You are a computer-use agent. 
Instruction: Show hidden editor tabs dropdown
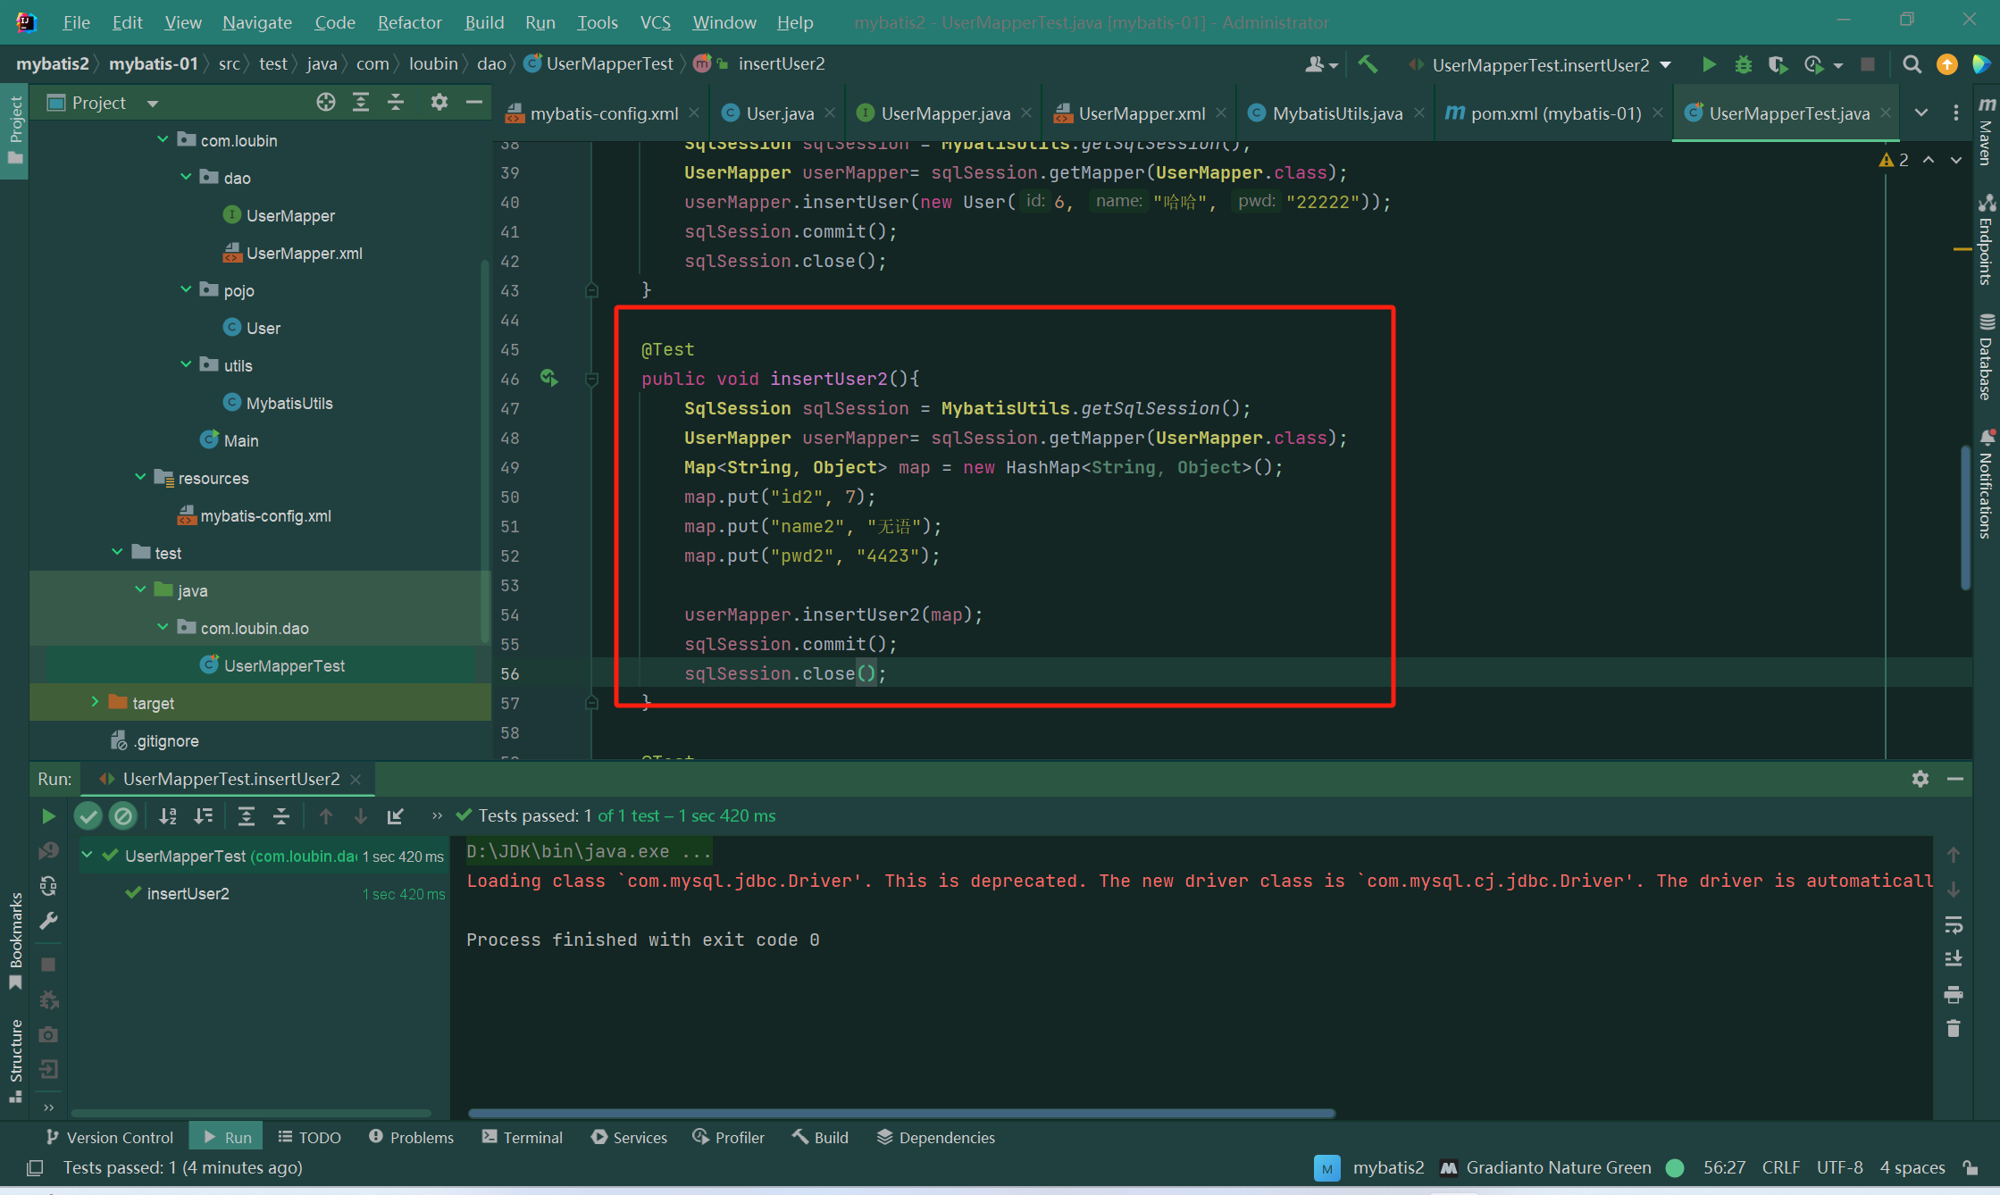tap(1921, 113)
